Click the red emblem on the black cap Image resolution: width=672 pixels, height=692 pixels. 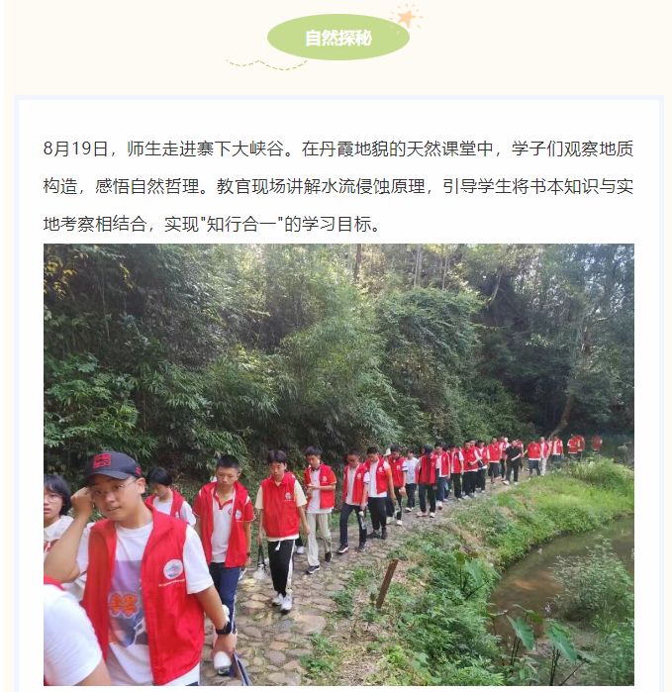(102, 461)
